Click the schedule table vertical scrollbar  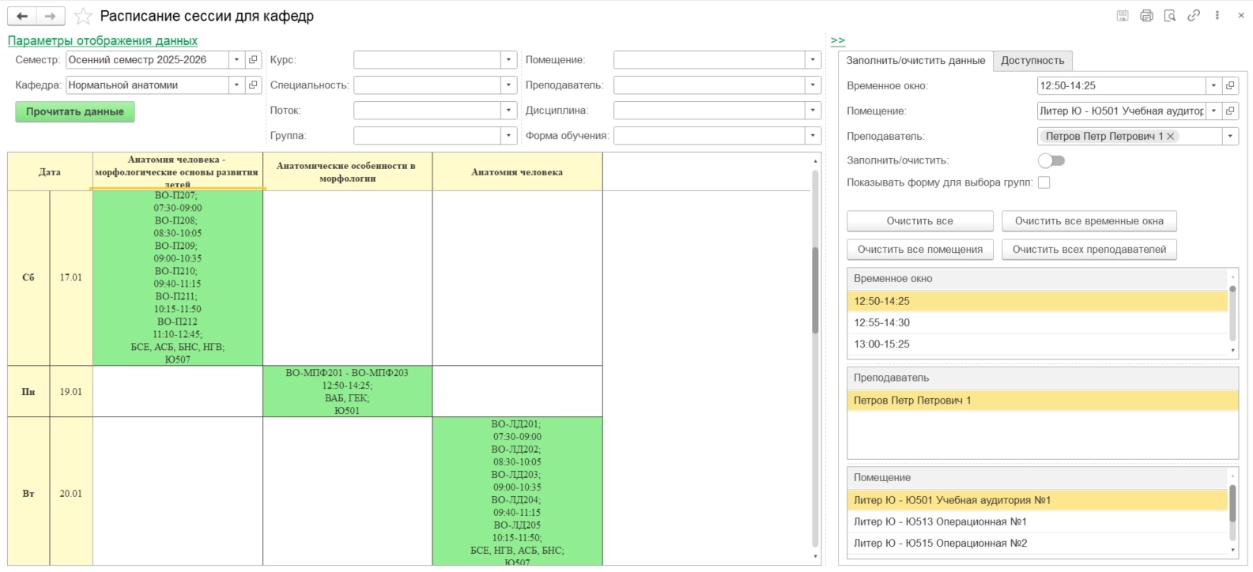click(815, 289)
